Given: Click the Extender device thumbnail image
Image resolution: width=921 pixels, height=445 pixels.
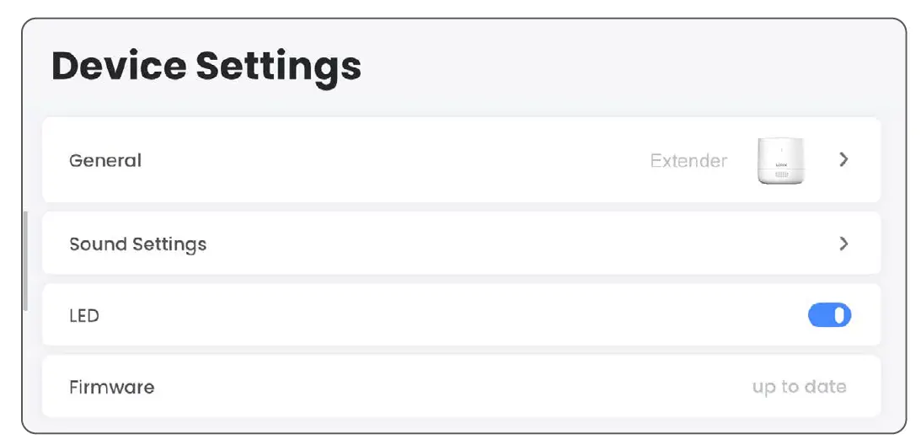Looking at the screenshot, I should (779, 160).
